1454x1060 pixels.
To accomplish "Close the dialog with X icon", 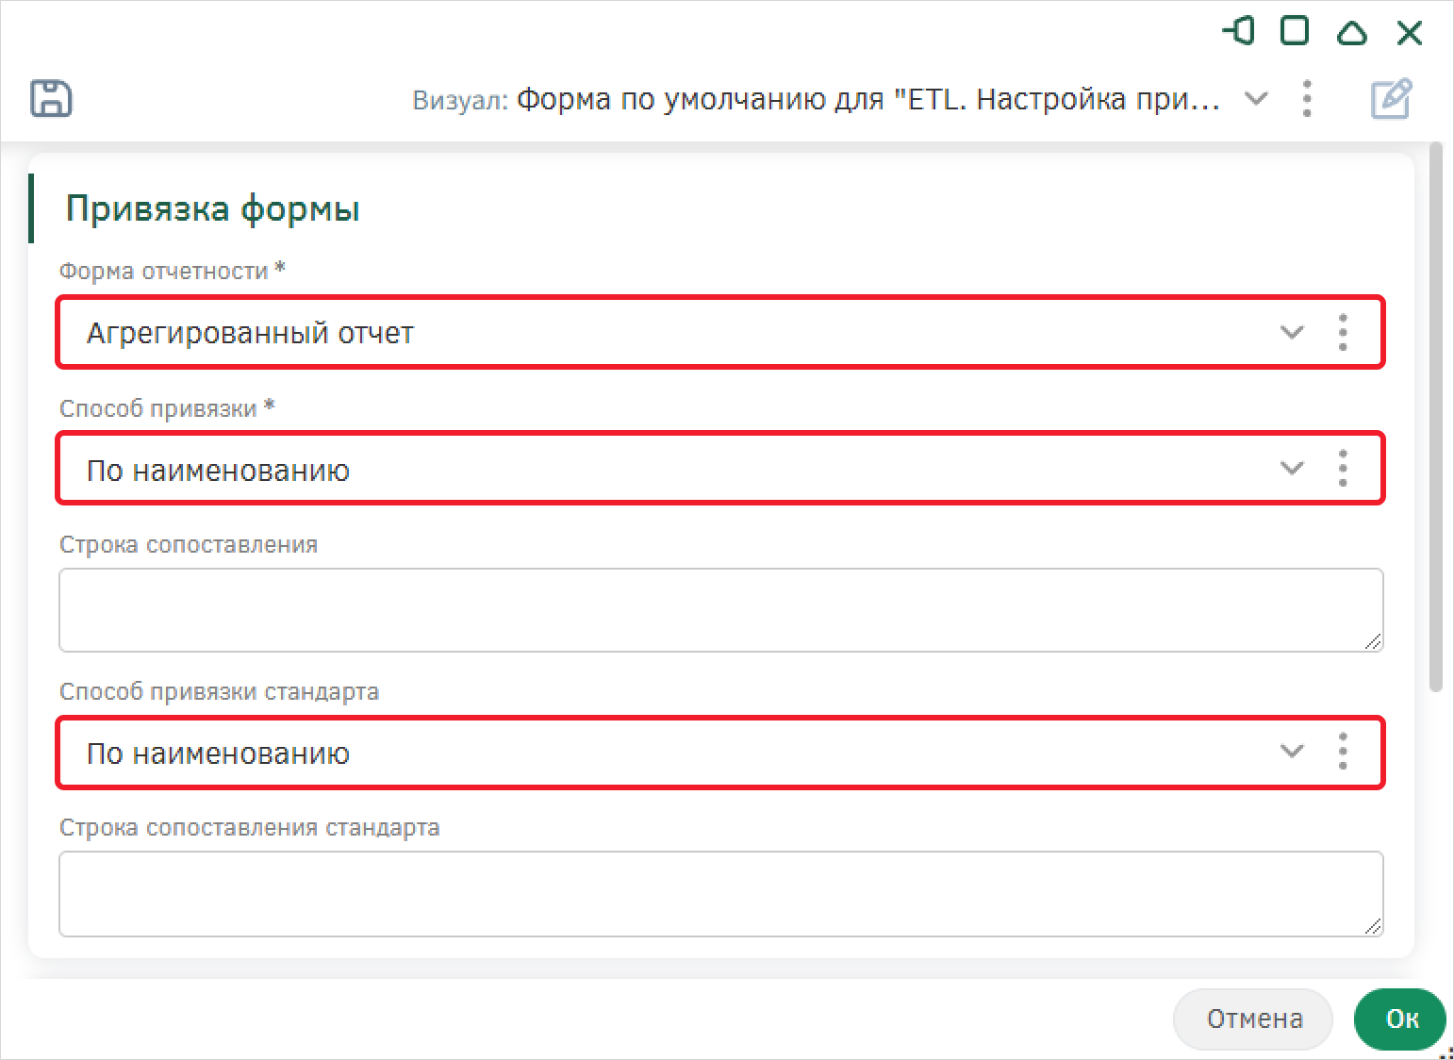I will click(x=1410, y=33).
